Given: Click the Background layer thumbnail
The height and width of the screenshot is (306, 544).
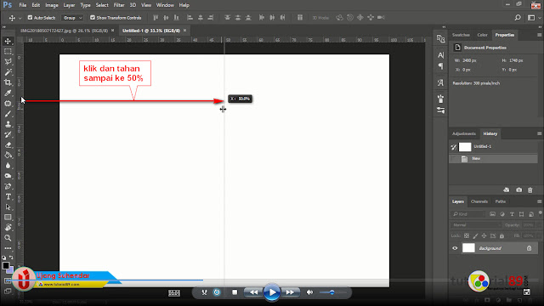Looking at the screenshot, I should pos(468,248).
